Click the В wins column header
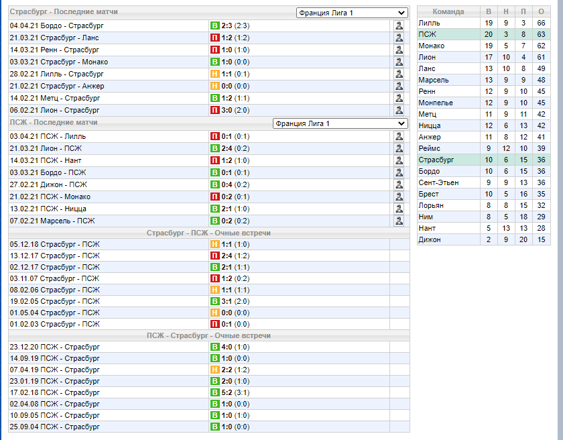 489,11
